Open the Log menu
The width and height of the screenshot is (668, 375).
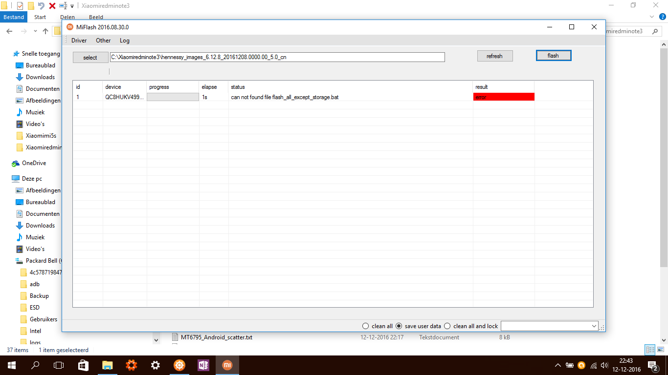tap(125, 41)
